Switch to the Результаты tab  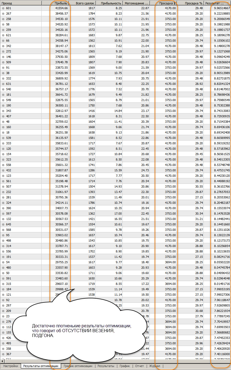(x=106, y=366)
